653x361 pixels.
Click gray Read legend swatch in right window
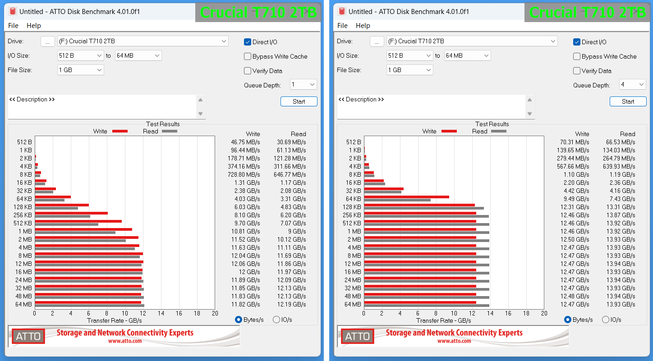(499, 131)
